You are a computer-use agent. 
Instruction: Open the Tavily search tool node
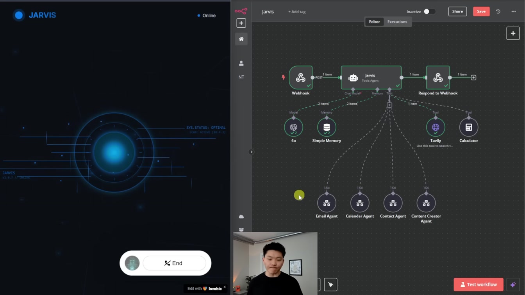click(436, 127)
